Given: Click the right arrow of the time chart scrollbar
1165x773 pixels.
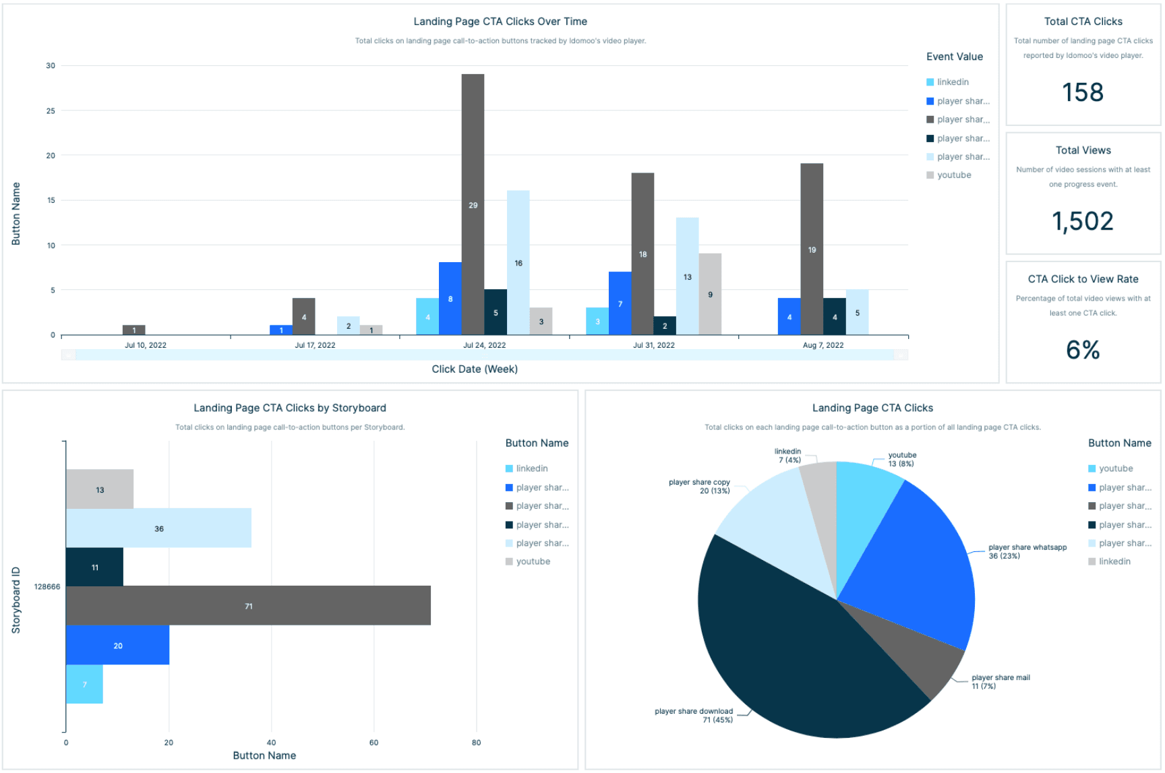Looking at the screenshot, I should [x=900, y=355].
